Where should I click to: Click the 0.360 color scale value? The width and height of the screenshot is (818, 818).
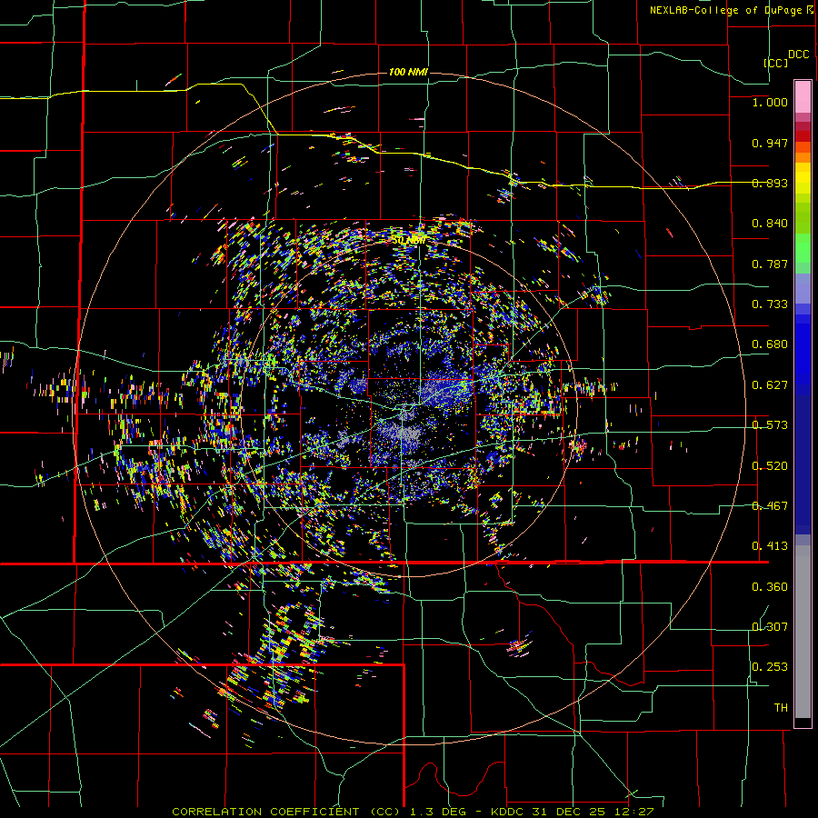coord(770,587)
